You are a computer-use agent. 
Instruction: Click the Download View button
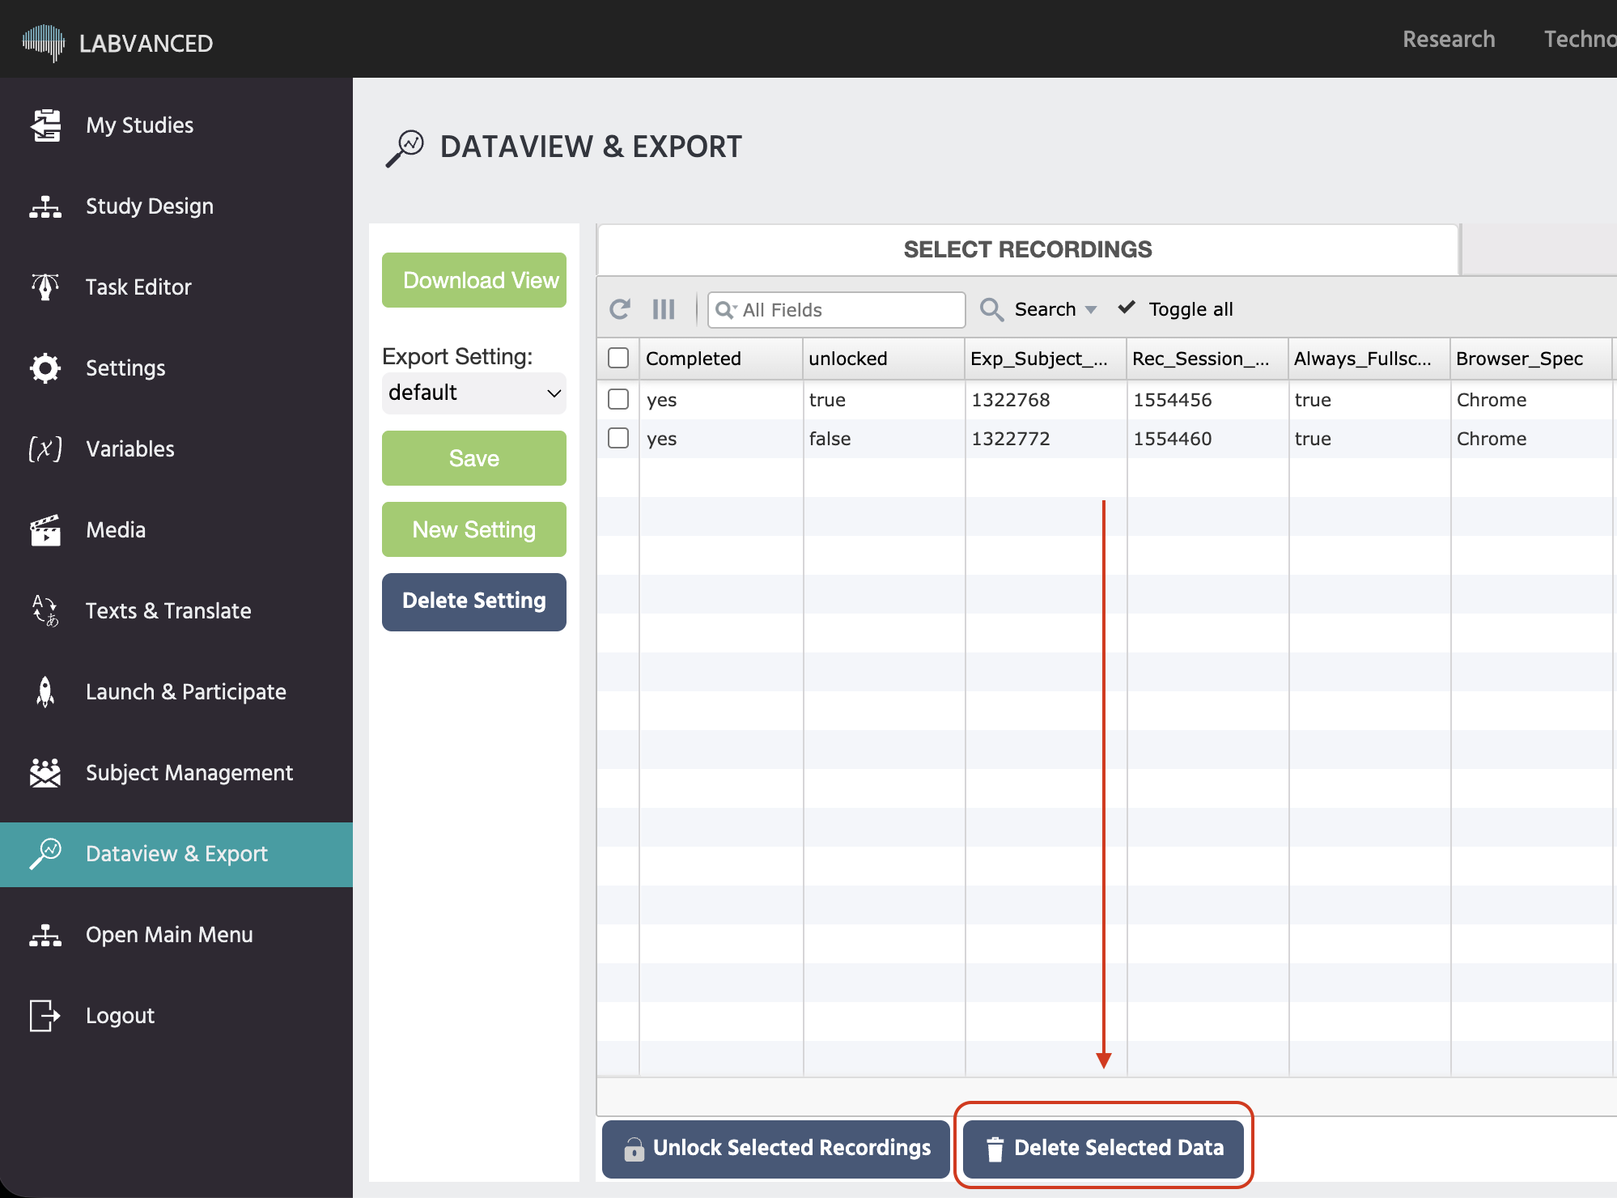pos(474,280)
